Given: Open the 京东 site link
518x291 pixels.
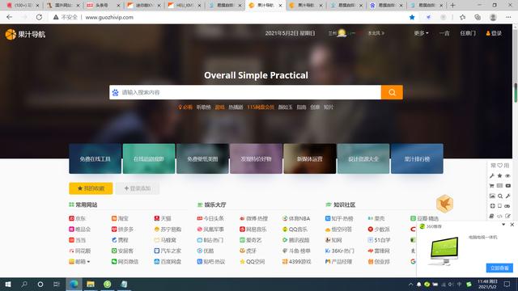Looking at the screenshot, I should click(78, 218).
